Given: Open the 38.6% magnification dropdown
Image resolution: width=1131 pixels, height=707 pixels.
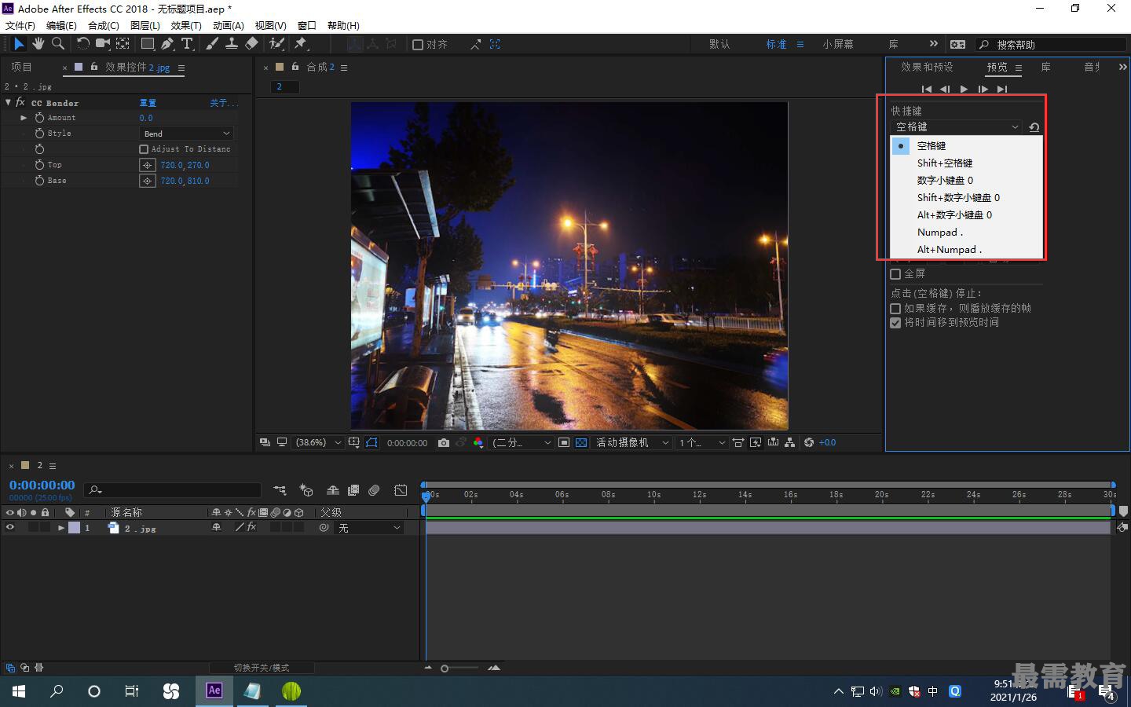Looking at the screenshot, I should pyautogui.click(x=318, y=443).
